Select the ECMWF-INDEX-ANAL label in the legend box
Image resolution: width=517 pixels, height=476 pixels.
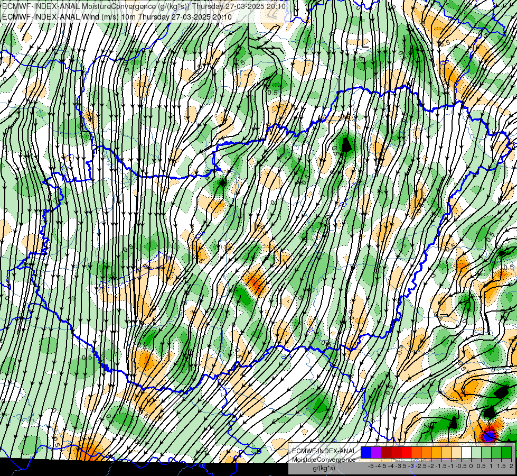(x=324, y=451)
